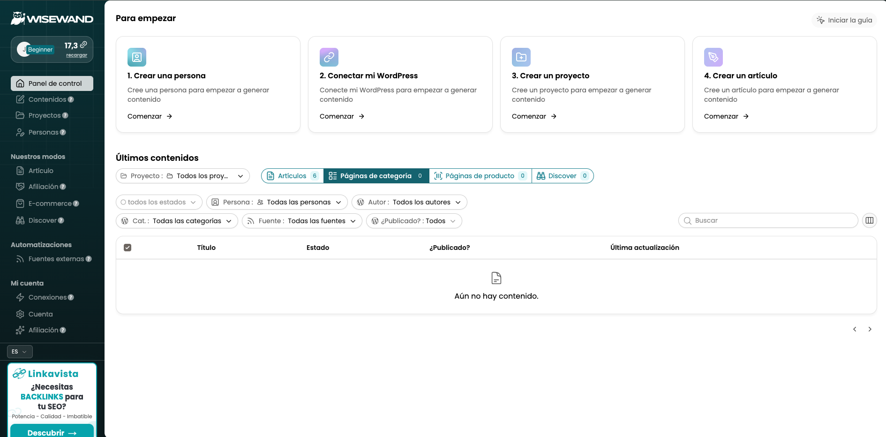This screenshot has height=437, width=886.
Task: Click the help icon beside Fuentes externas
Action: pyautogui.click(x=89, y=259)
